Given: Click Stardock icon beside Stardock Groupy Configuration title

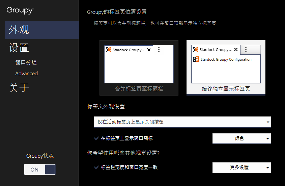Looking at the screenshot, I should [x=196, y=59].
